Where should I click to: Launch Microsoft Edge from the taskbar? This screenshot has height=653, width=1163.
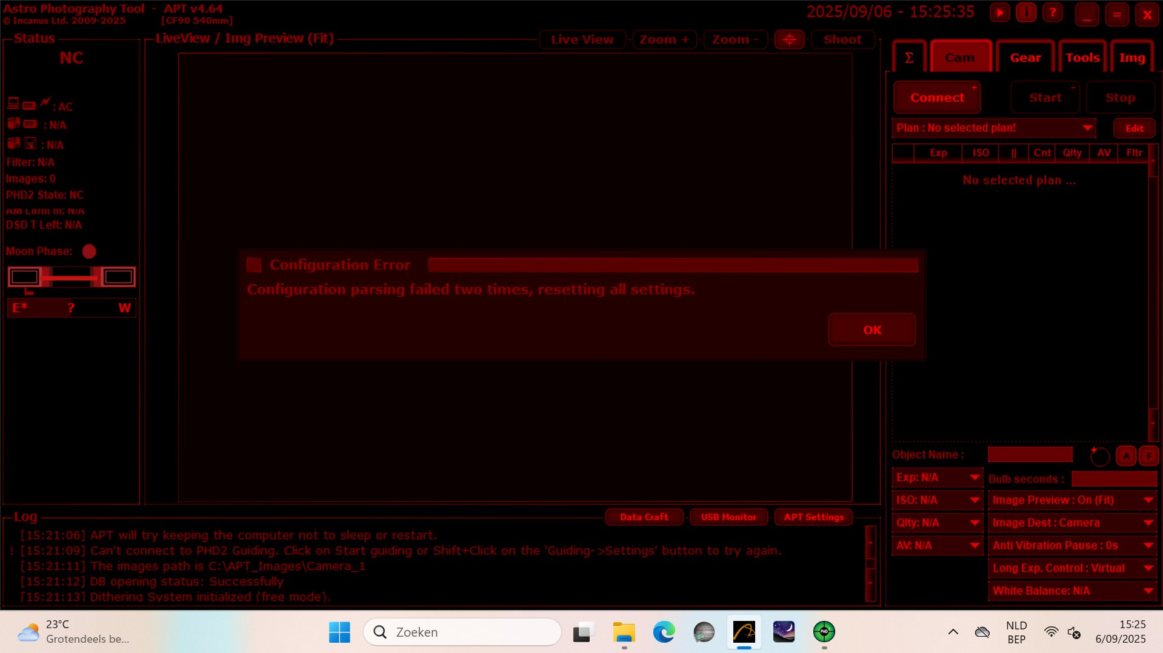click(664, 632)
